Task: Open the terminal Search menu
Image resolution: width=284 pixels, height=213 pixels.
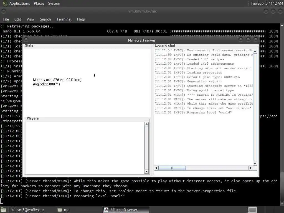Action: click(x=45, y=19)
